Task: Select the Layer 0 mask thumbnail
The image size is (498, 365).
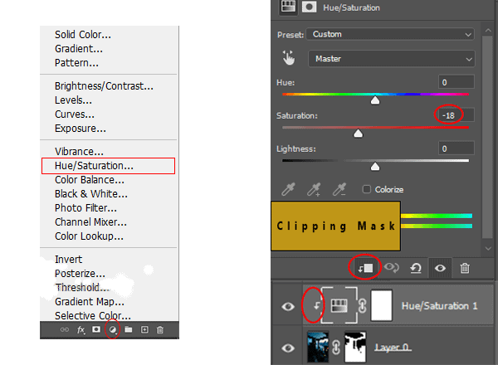Action: (x=355, y=347)
